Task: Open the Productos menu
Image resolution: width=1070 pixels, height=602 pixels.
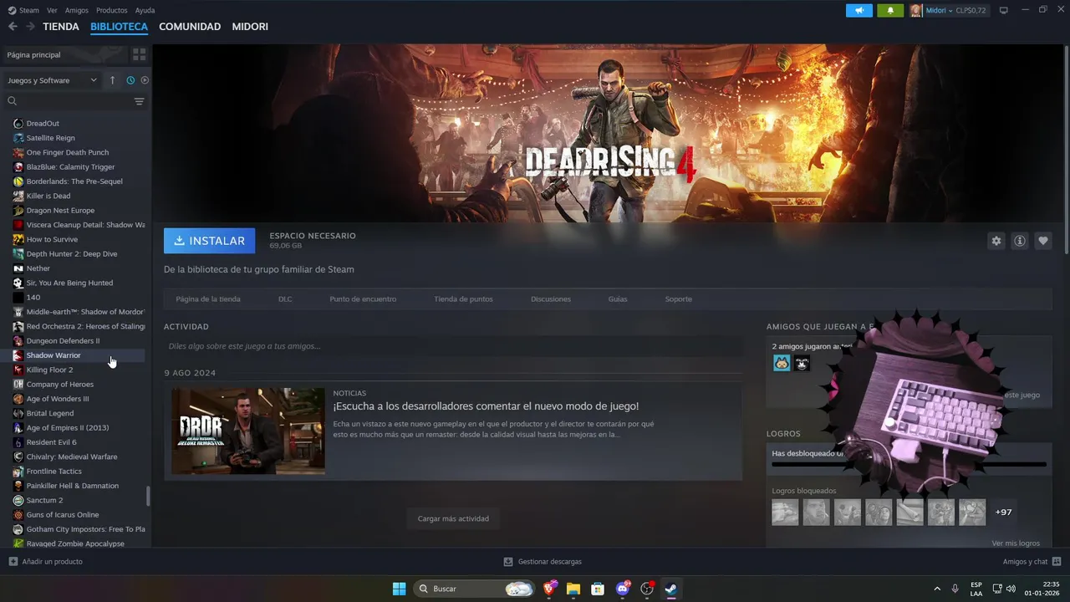Action: coord(112,10)
